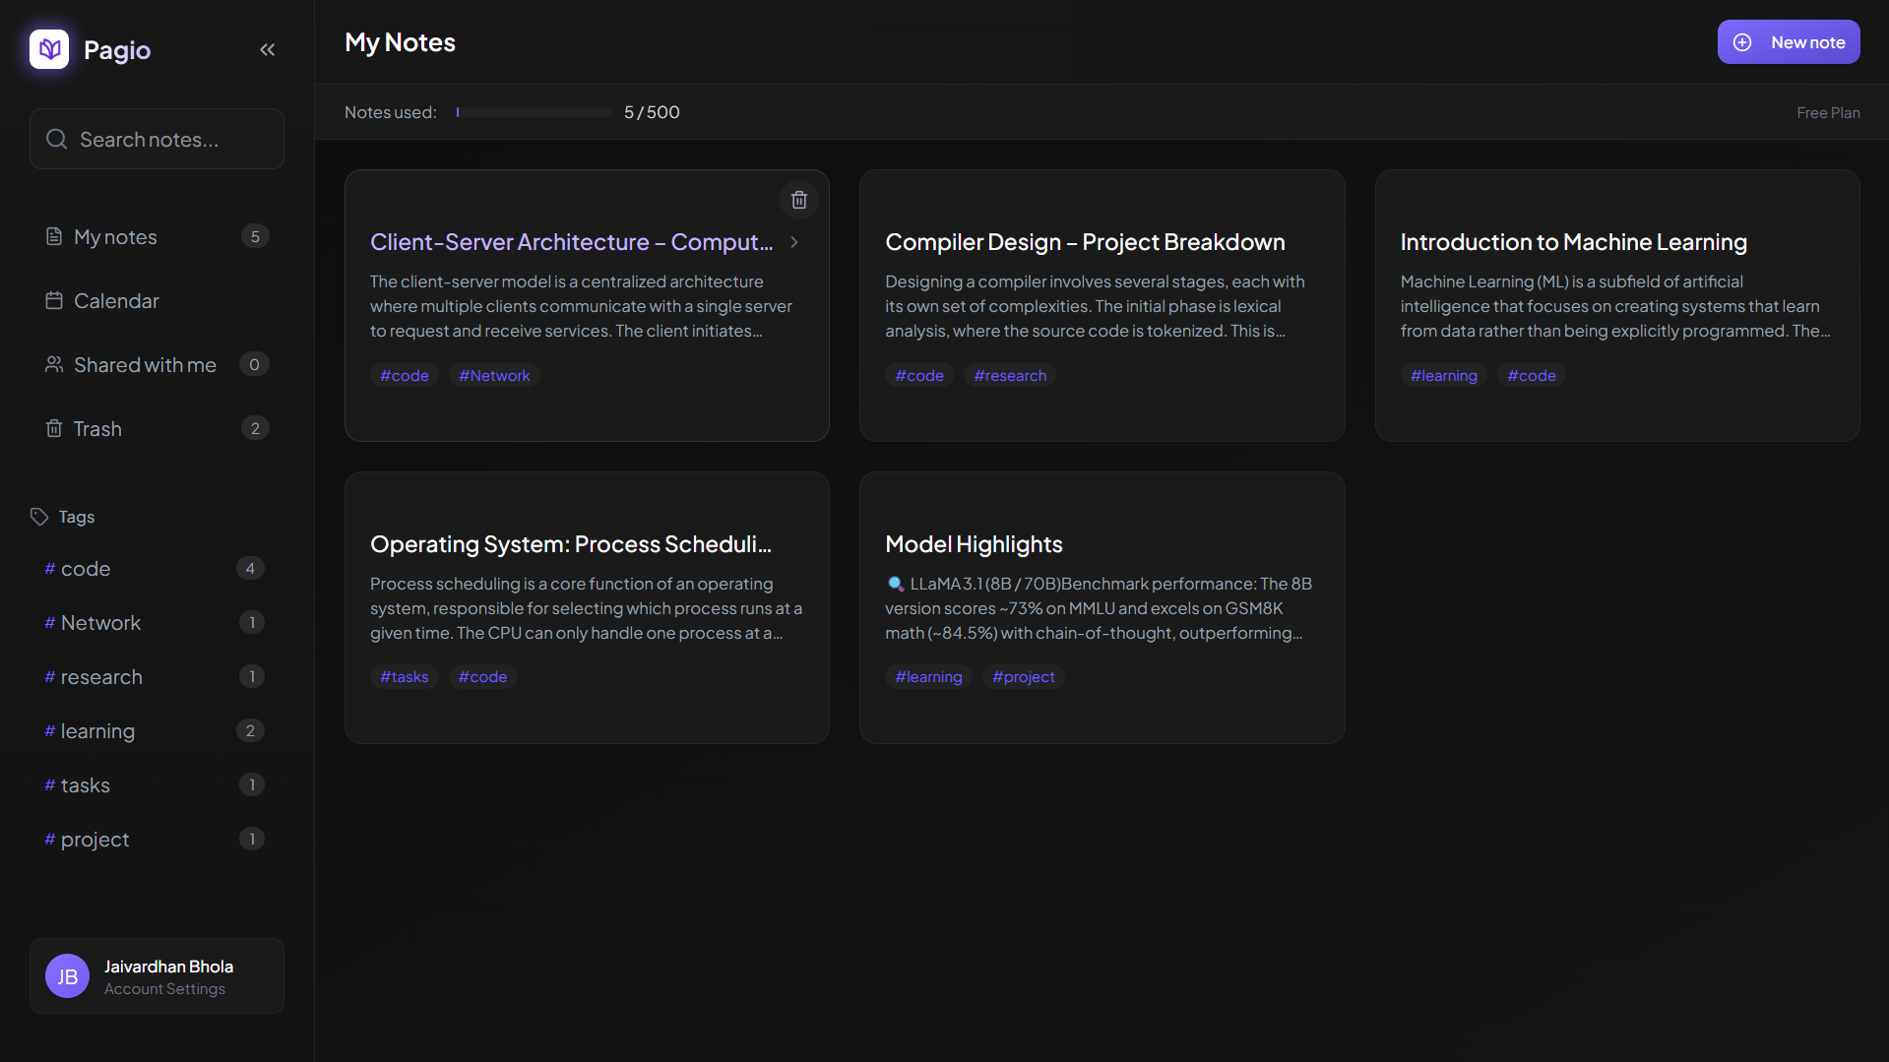Open the Client-Server Architecture note title
Viewport: 1889px width, 1062px height.
572,242
